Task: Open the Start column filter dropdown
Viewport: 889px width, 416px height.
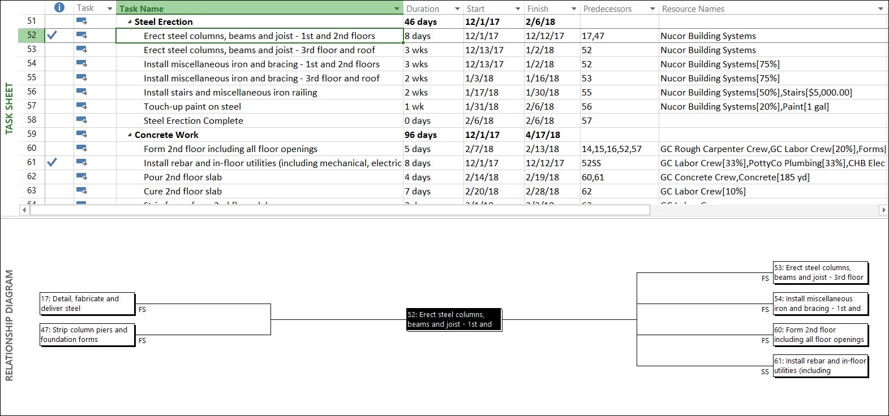Action: click(518, 8)
